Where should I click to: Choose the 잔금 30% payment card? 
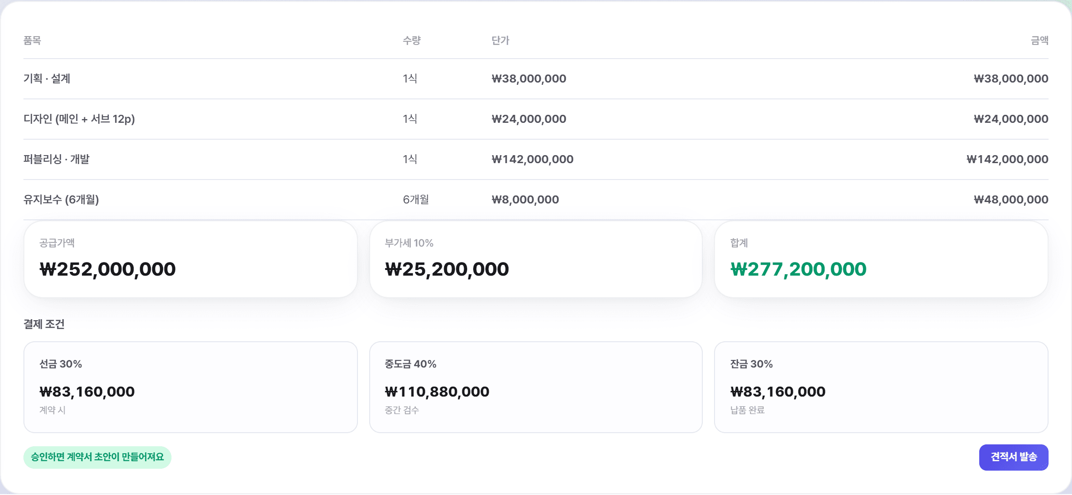[881, 387]
